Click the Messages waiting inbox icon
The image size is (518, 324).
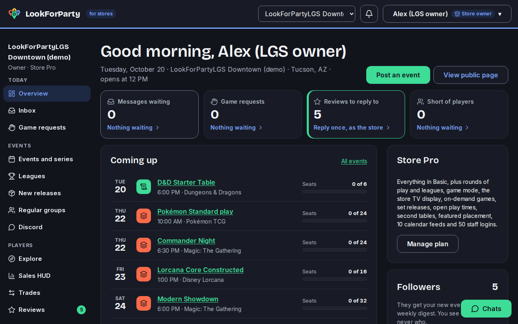coord(111,102)
